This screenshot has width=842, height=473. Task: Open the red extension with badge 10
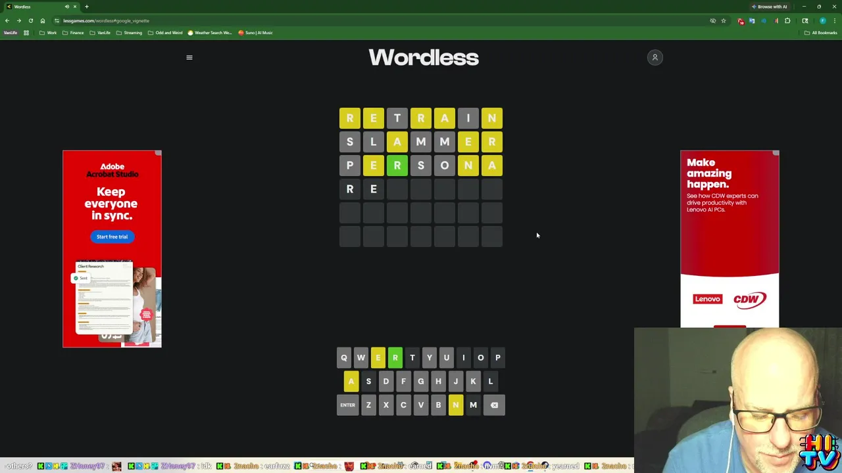click(741, 21)
